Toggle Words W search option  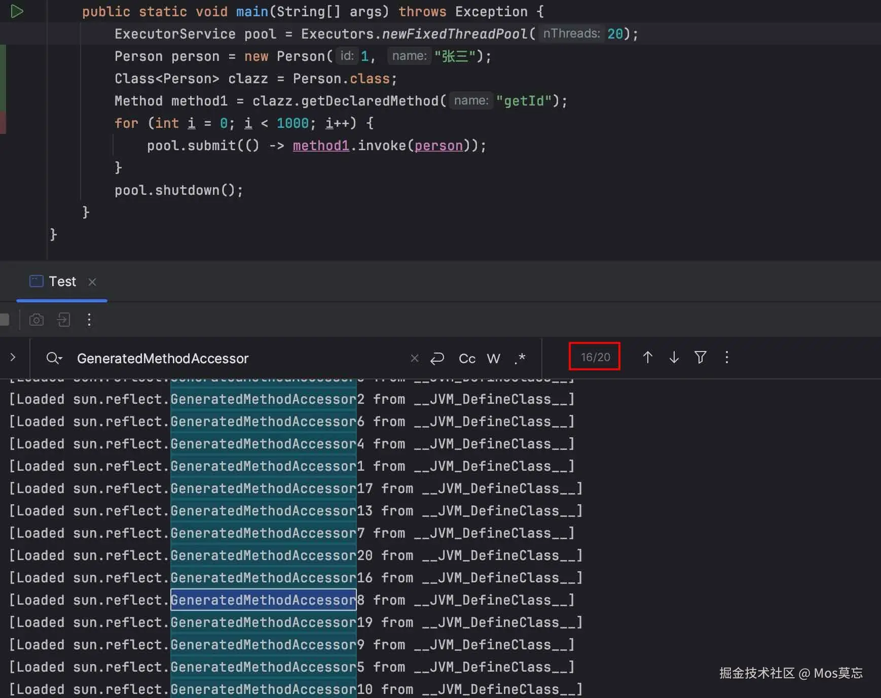tap(493, 359)
